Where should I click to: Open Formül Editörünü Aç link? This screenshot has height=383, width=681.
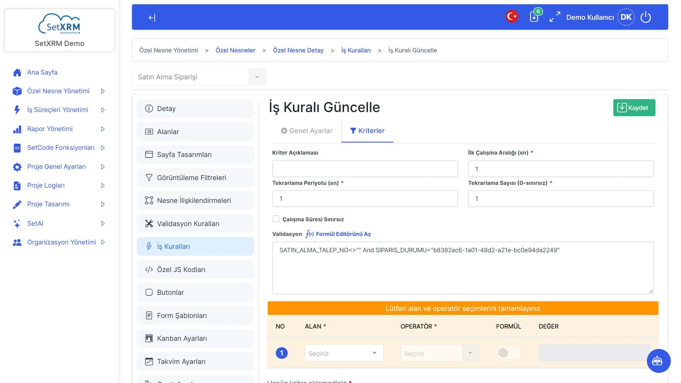click(x=338, y=234)
